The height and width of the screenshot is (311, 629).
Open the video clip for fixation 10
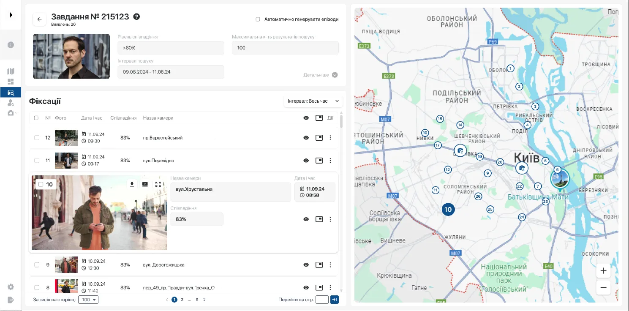145,184
